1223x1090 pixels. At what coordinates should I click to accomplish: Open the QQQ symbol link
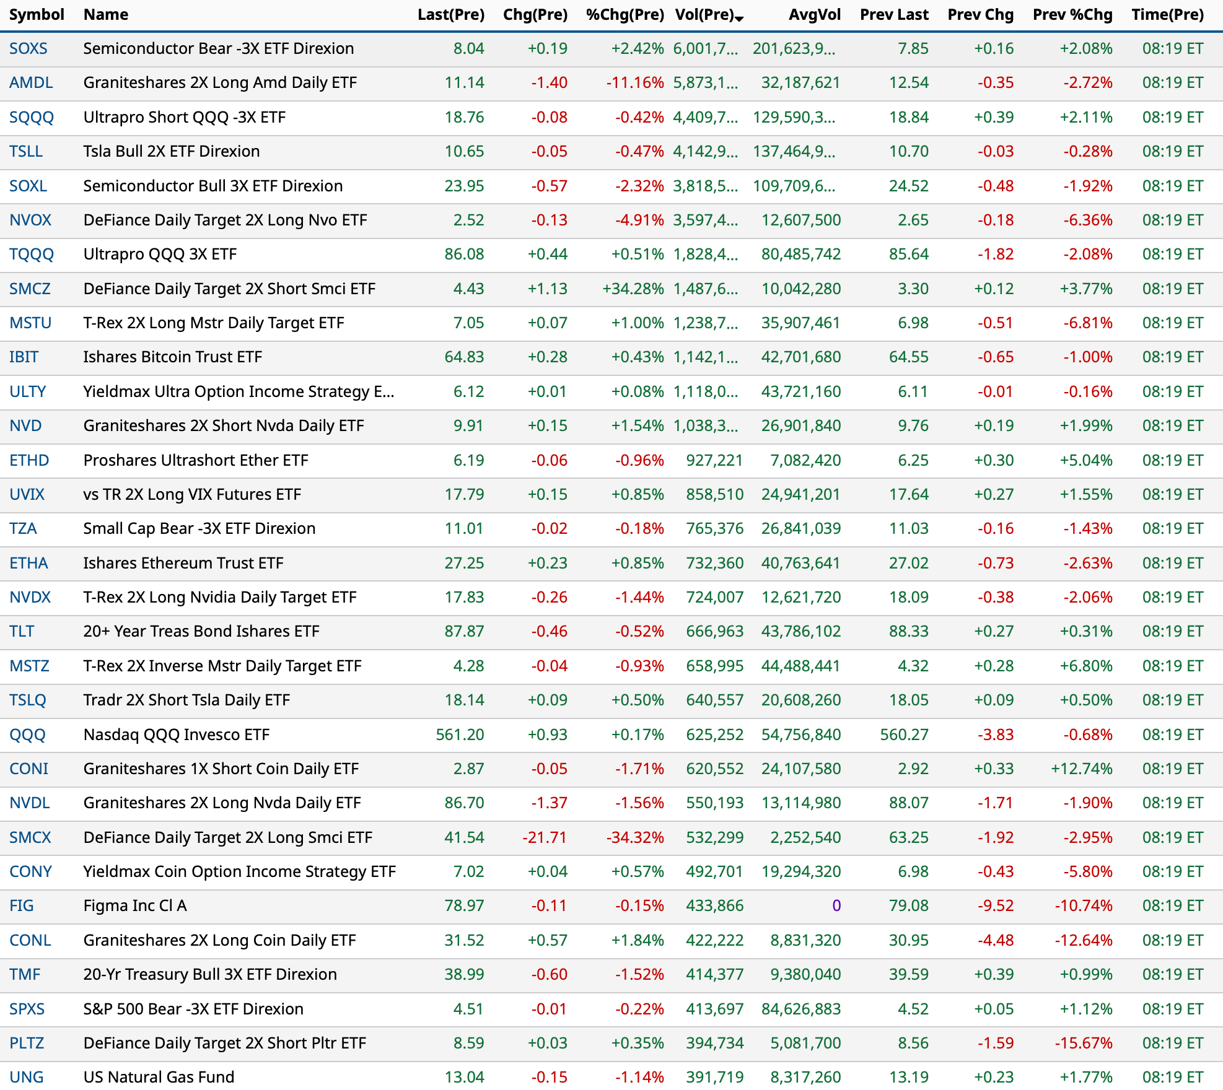pos(27,735)
